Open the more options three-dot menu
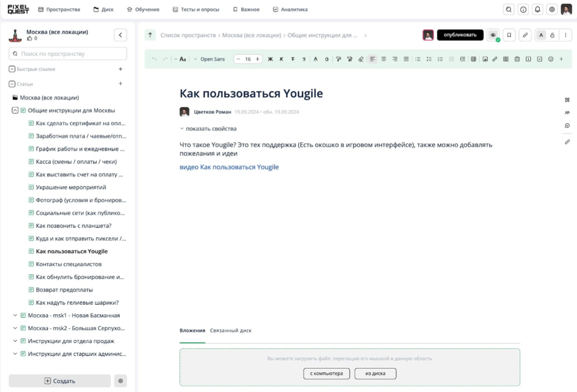 click(x=566, y=35)
